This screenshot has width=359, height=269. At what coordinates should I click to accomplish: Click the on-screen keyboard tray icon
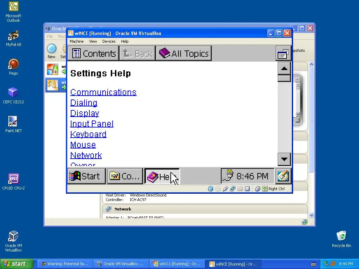[313, 264]
